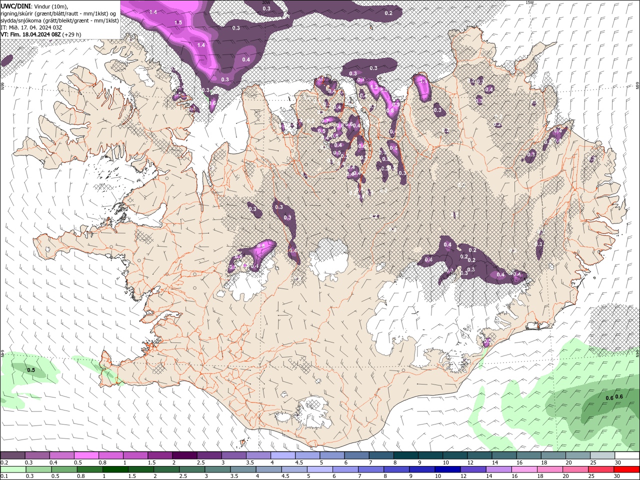This screenshot has width=640, height=480.
Task: Click the palest green 0.1 swatch in the rain legend
Action: click(13, 469)
